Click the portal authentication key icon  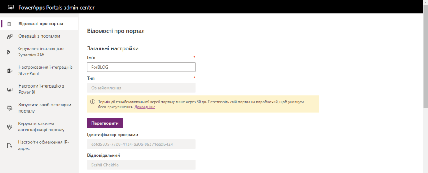(9, 127)
